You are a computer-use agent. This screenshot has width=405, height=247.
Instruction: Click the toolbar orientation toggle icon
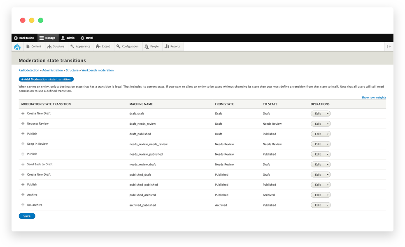pos(389,47)
